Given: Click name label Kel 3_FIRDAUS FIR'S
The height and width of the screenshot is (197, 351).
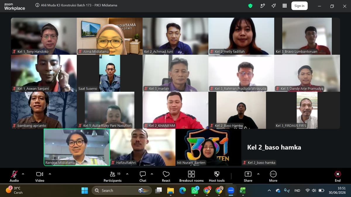Looking at the screenshot, I should point(291,125).
